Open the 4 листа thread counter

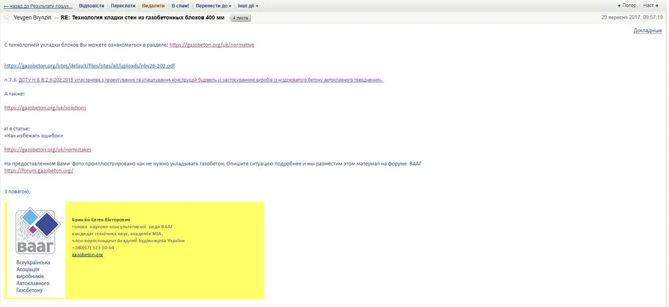[241, 18]
